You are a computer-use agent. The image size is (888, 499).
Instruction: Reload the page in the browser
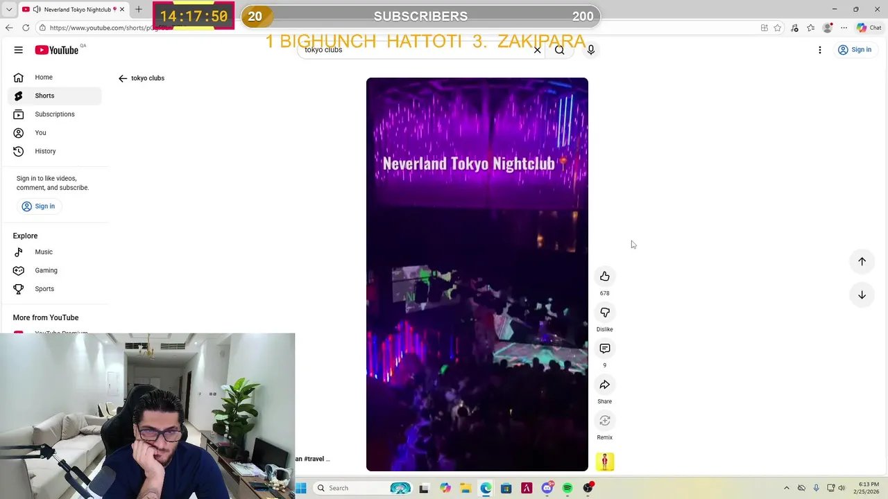click(x=26, y=28)
